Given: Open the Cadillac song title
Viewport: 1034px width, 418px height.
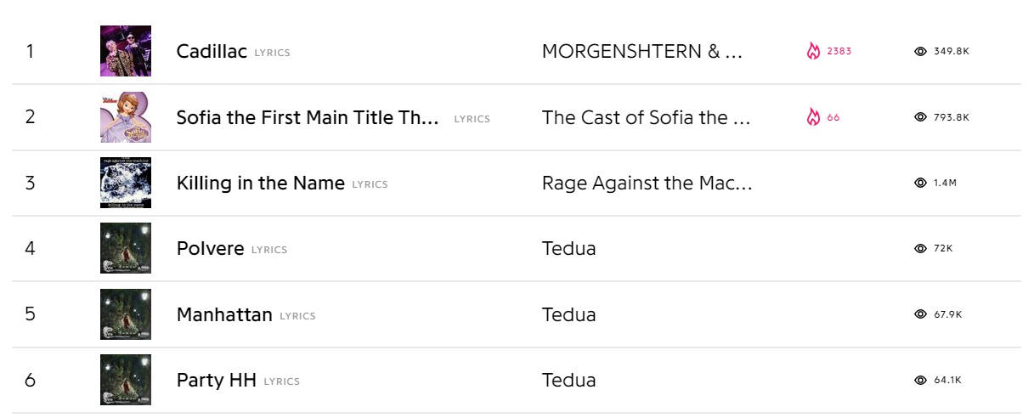Looking at the screenshot, I should tap(212, 52).
